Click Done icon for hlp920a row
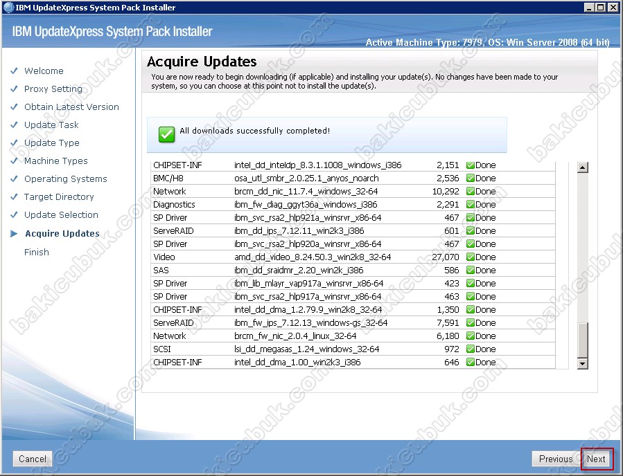This screenshot has width=623, height=476. 471,244
